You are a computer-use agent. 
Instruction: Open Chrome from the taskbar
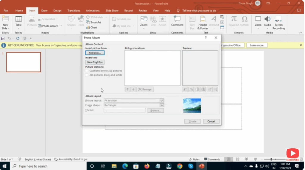click(180, 166)
